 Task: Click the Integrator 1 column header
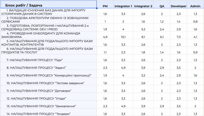(123, 6)
